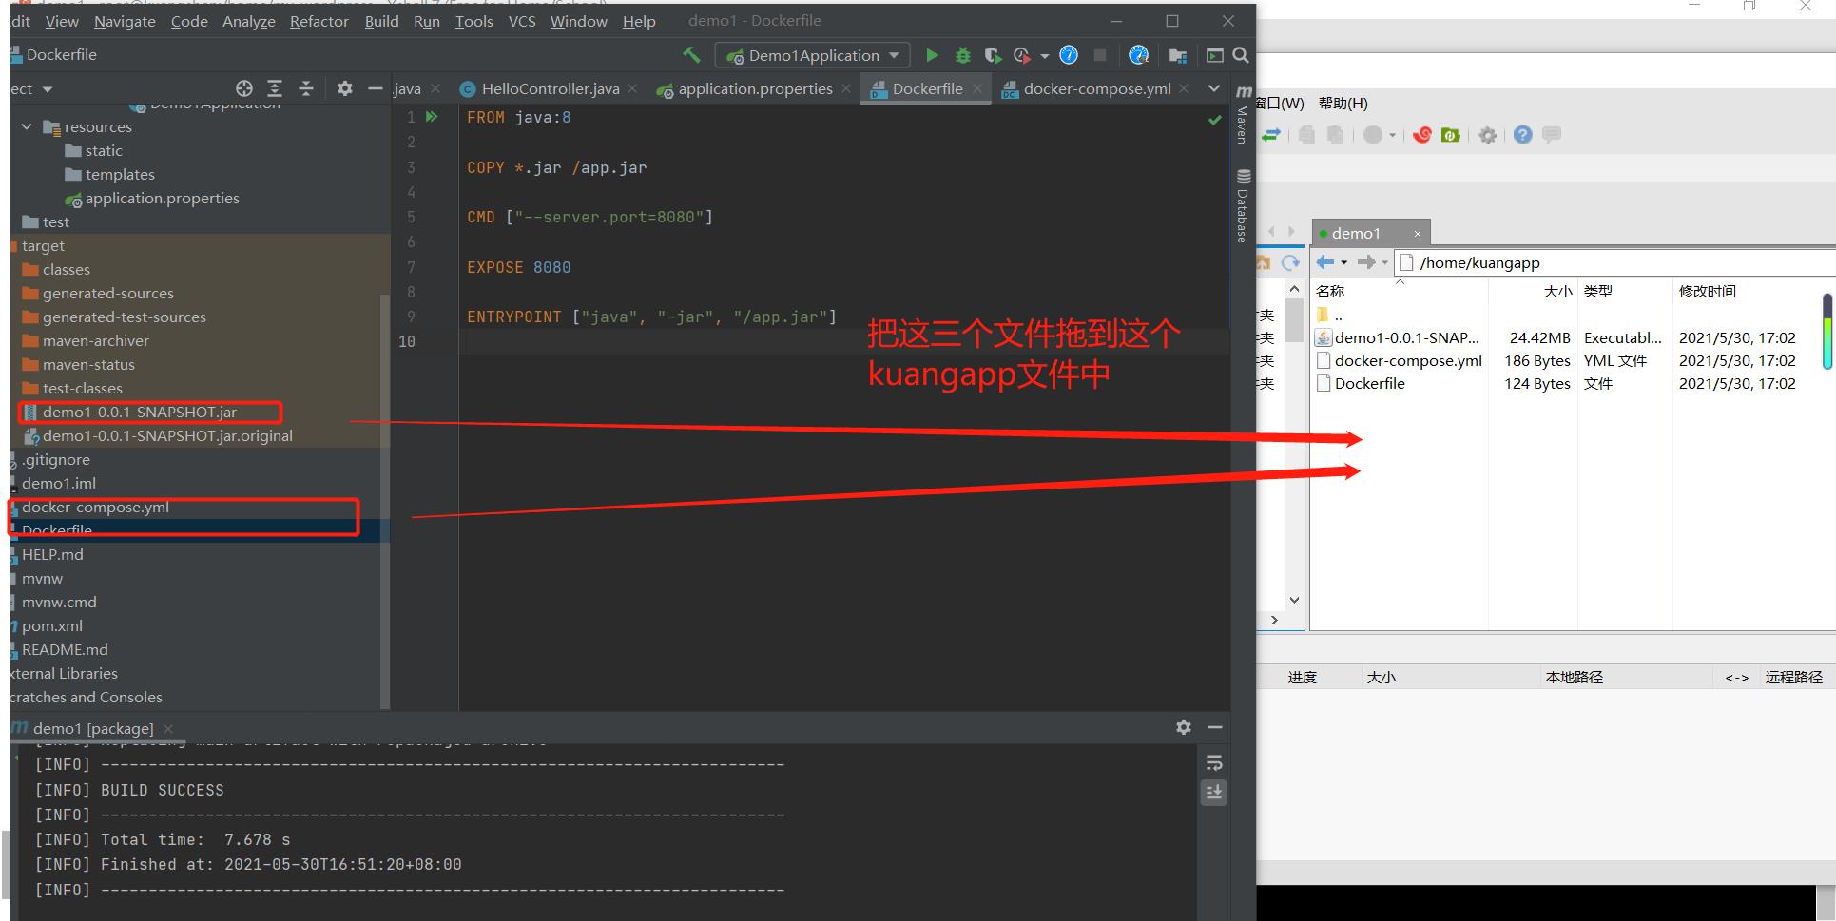
Task: Open Xshell red swirl icon in Xftp
Action: [1422, 135]
